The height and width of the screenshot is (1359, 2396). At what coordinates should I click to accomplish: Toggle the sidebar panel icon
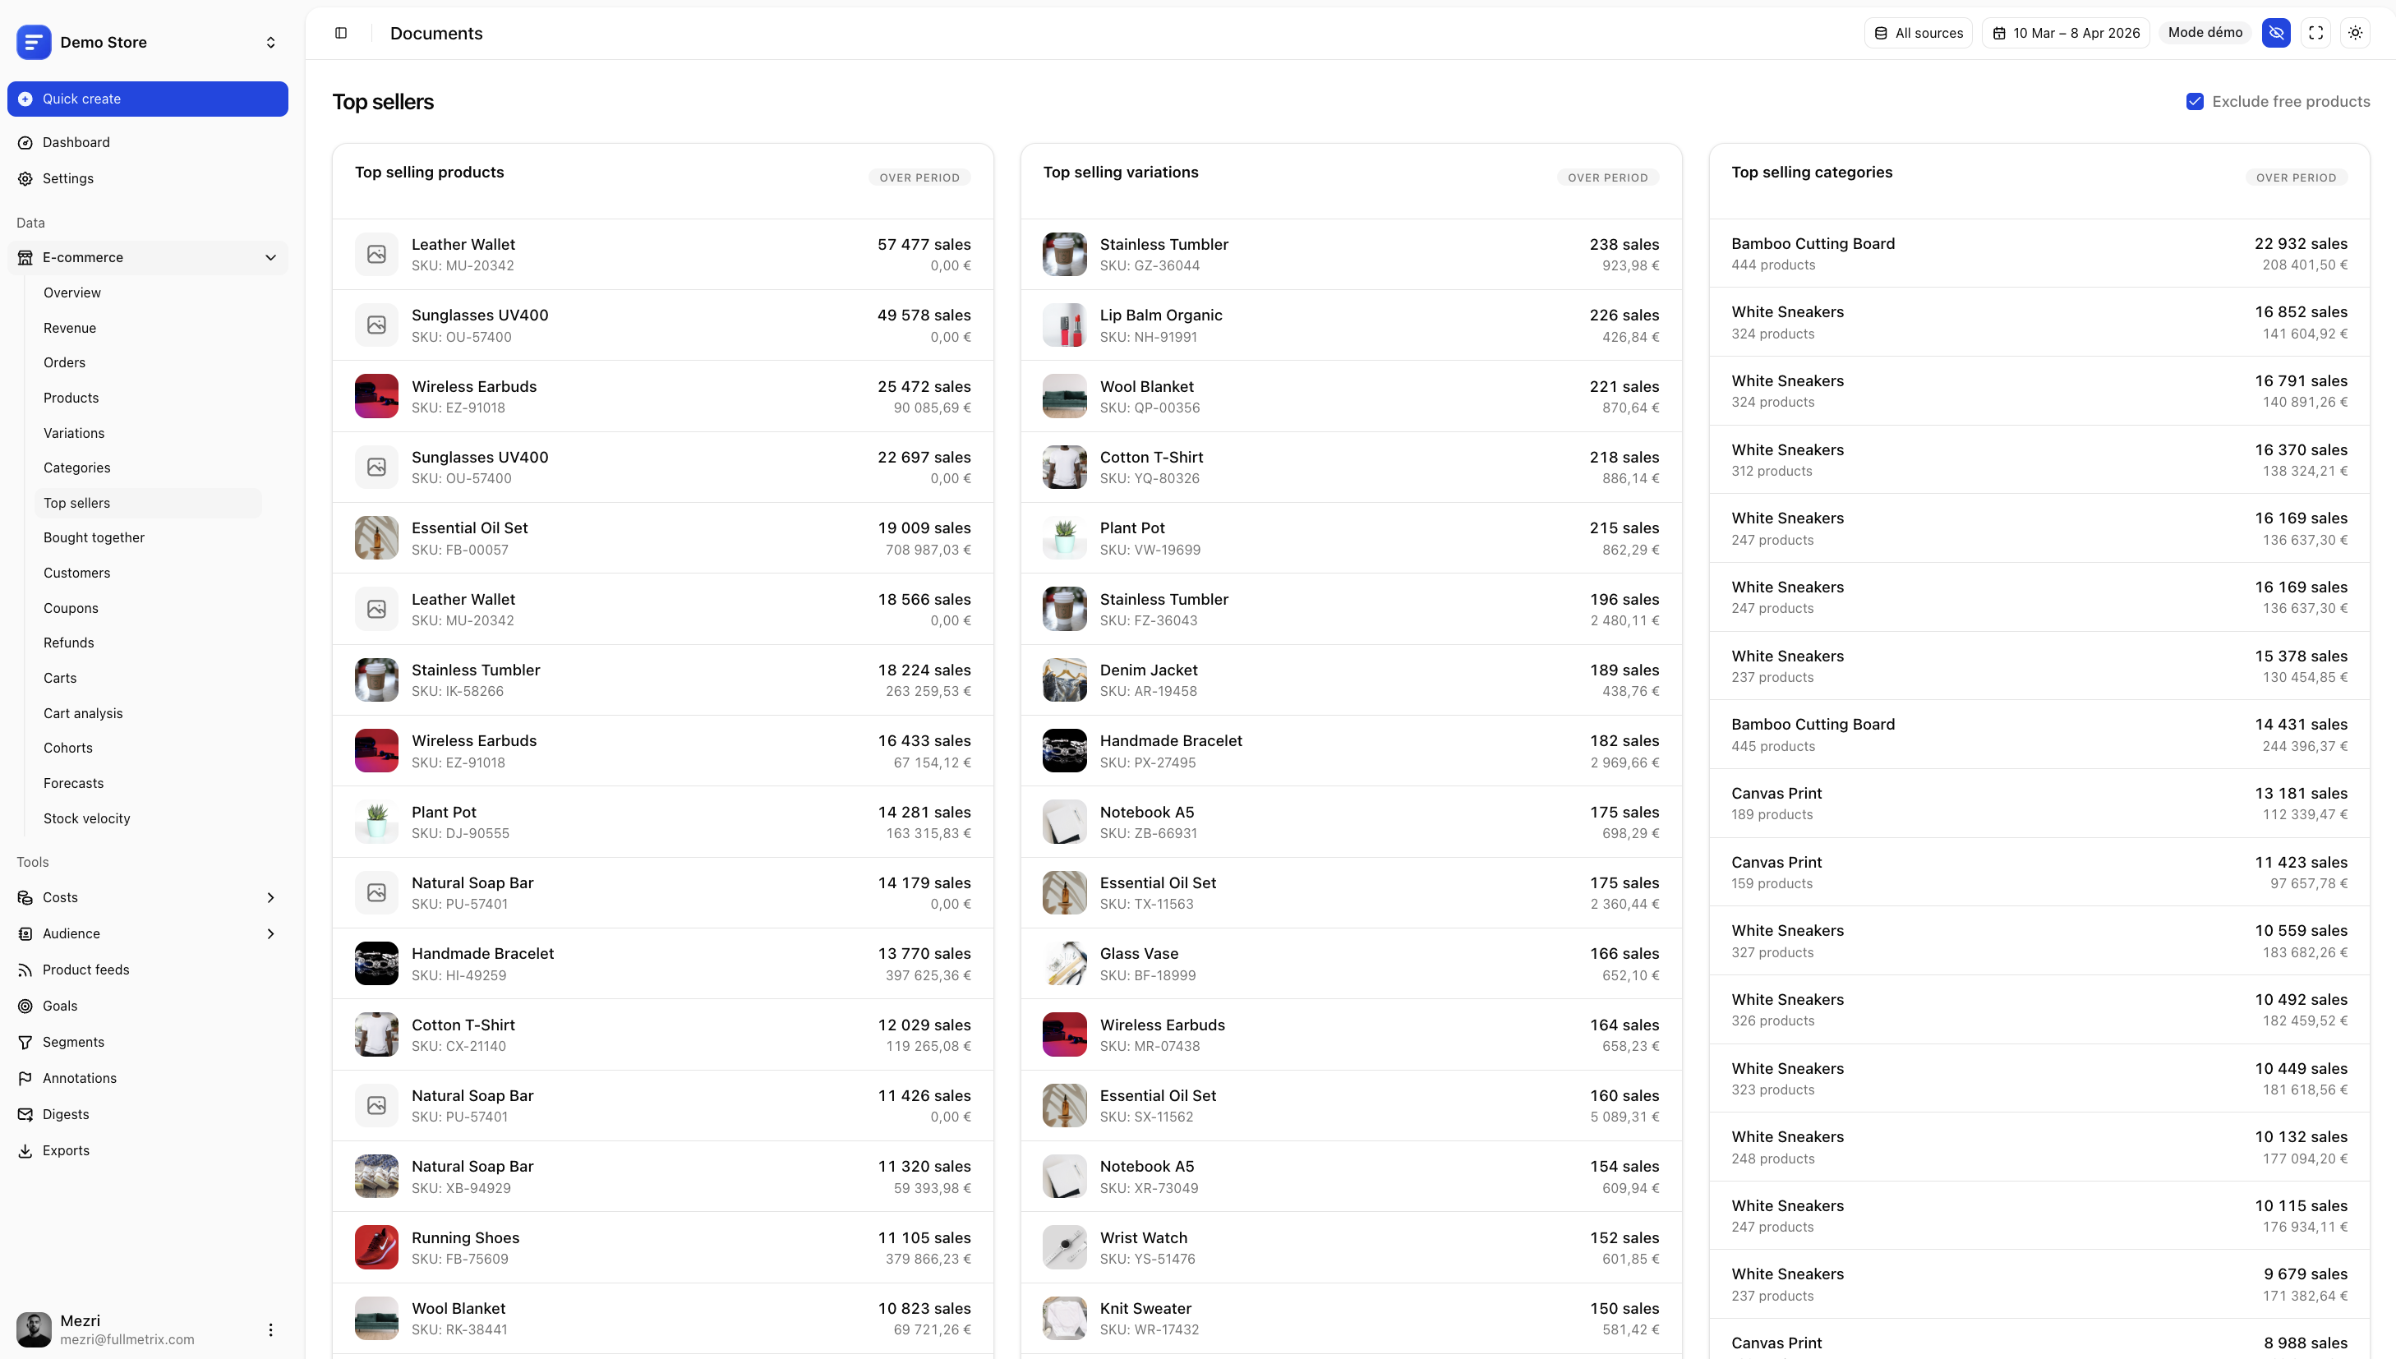[341, 34]
